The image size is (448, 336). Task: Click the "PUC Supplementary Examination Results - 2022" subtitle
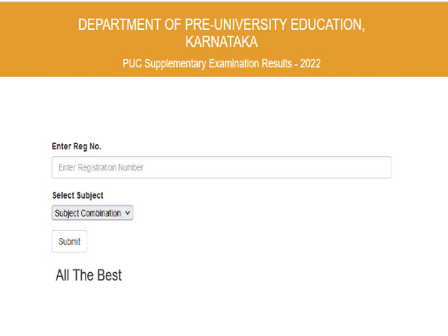[221, 63]
